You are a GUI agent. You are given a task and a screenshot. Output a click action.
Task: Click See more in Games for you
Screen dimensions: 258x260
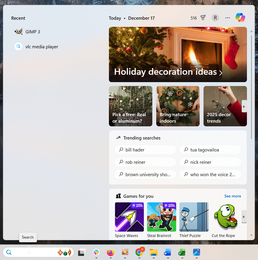[233, 196]
